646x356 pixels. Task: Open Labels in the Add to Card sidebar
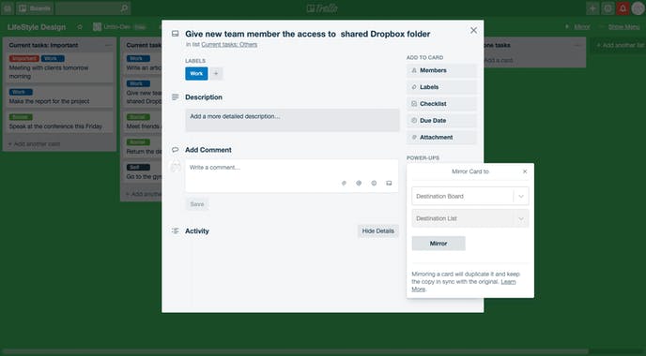point(441,87)
